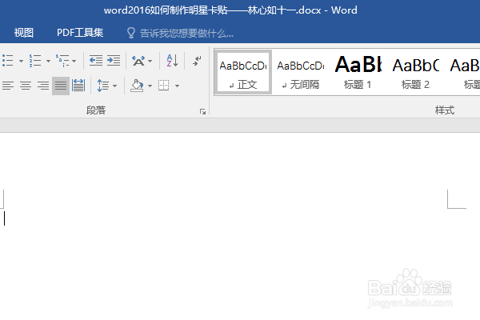Open bullet list style dropdown
Screen dimensions: 480x320
tap(21, 61)
